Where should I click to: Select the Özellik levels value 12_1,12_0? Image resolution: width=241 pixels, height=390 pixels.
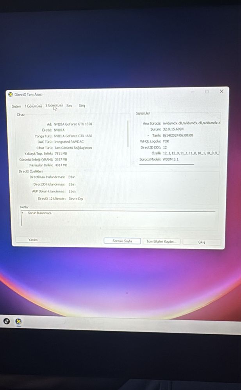(191, 153)
